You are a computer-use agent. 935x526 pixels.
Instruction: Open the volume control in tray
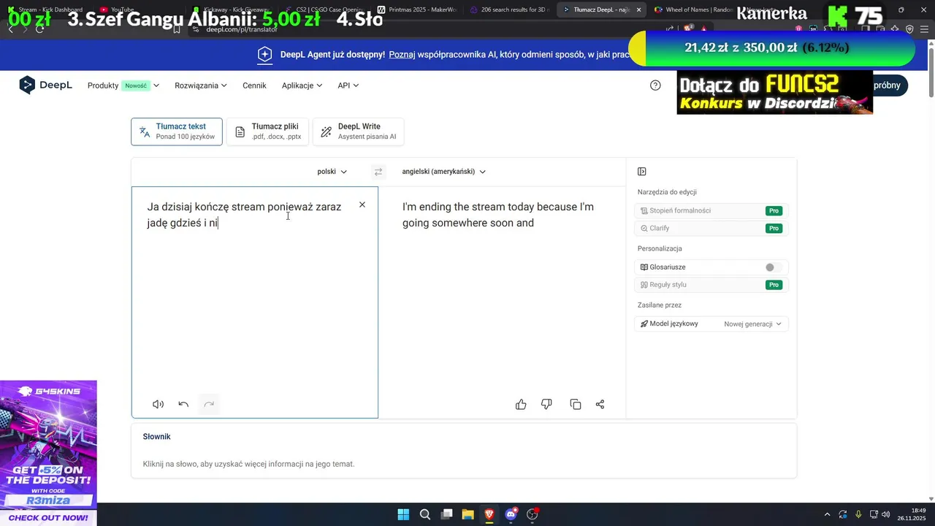point(886,514)
